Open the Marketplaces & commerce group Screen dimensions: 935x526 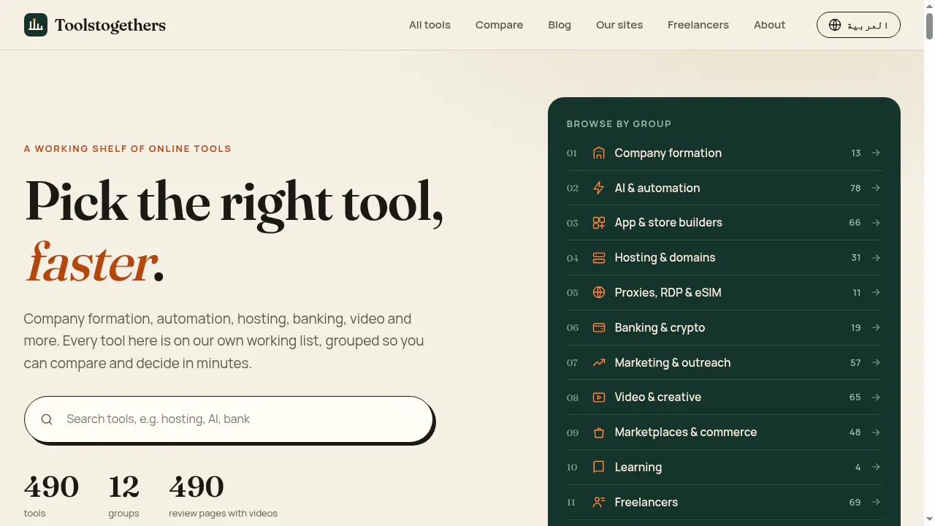(724, 432)
